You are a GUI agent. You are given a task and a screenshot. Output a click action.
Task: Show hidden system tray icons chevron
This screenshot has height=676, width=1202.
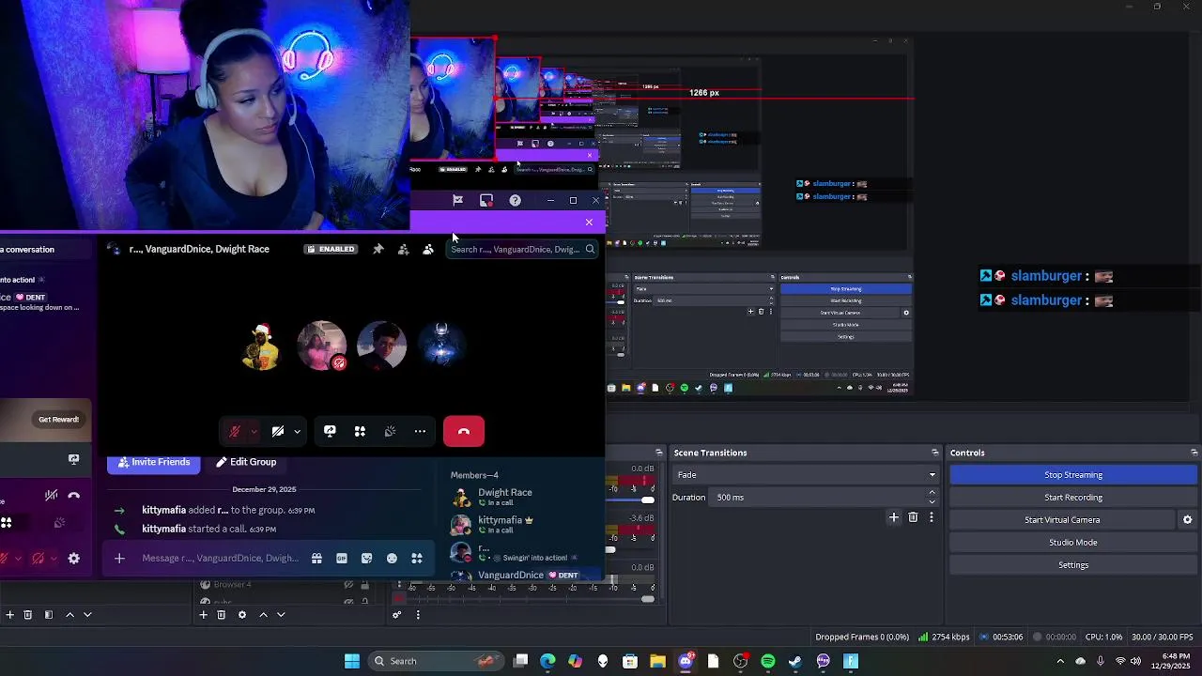click(x=1060, y=661)
